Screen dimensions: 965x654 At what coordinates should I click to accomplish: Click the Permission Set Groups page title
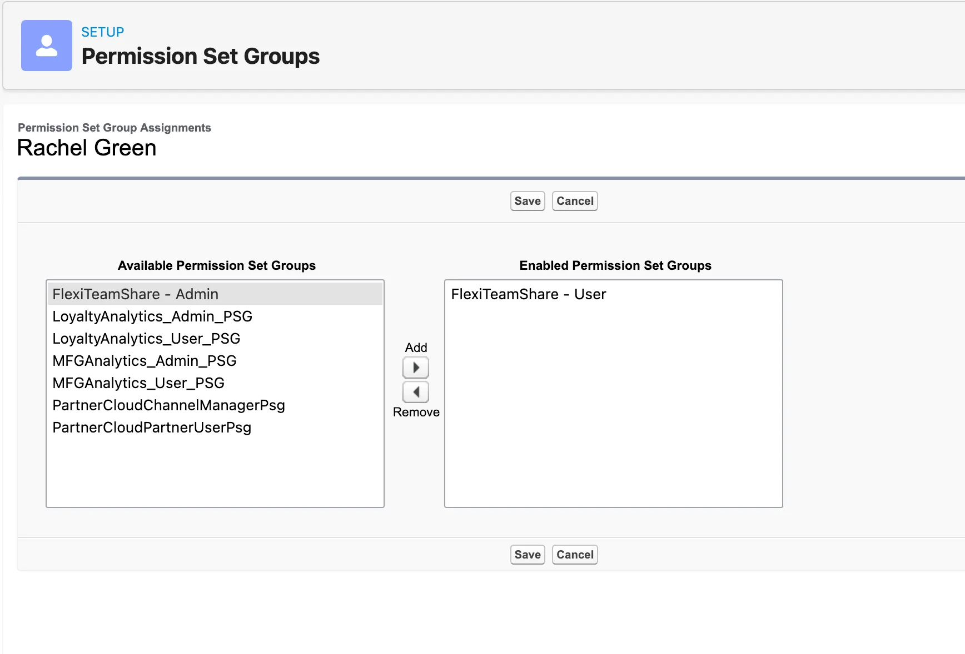point(200,56)
